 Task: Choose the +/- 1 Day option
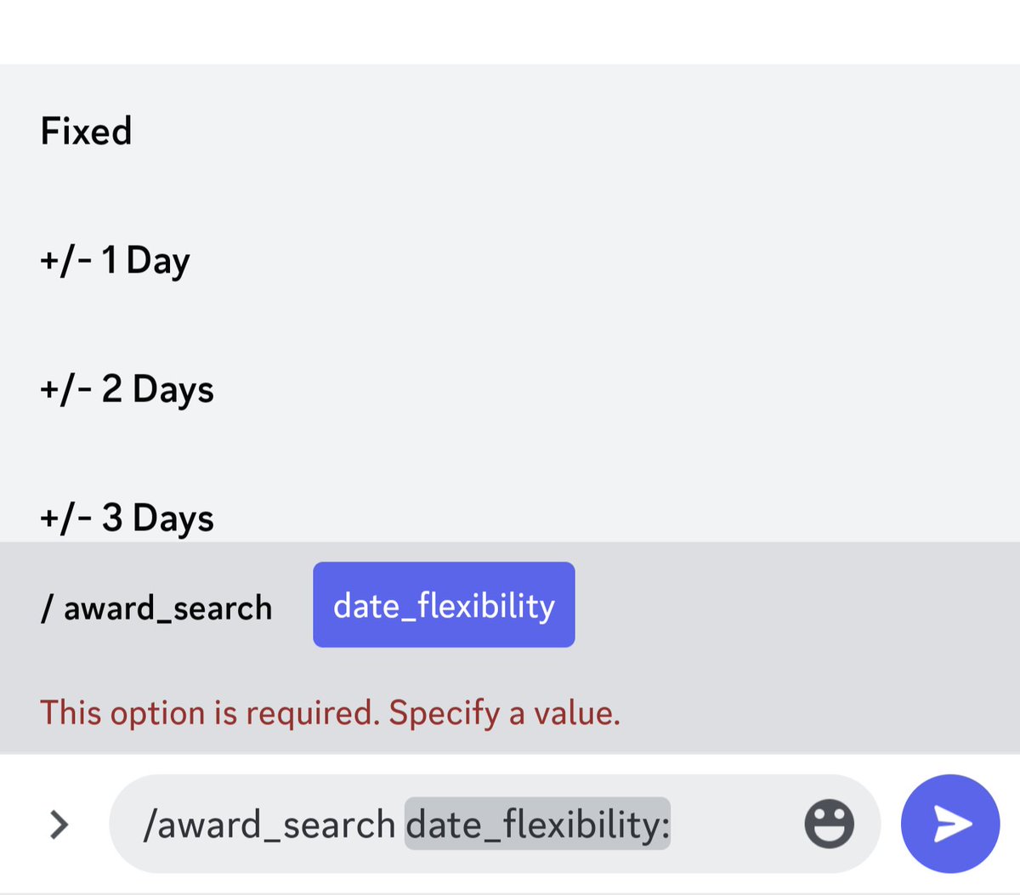point(510,260)
